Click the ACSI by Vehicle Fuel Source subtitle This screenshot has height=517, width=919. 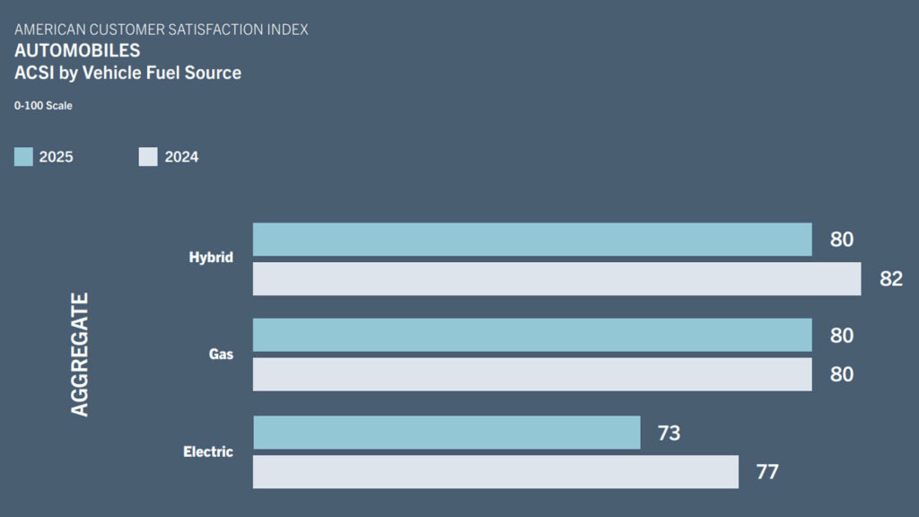pyautogui.click(x=127, y=73)
